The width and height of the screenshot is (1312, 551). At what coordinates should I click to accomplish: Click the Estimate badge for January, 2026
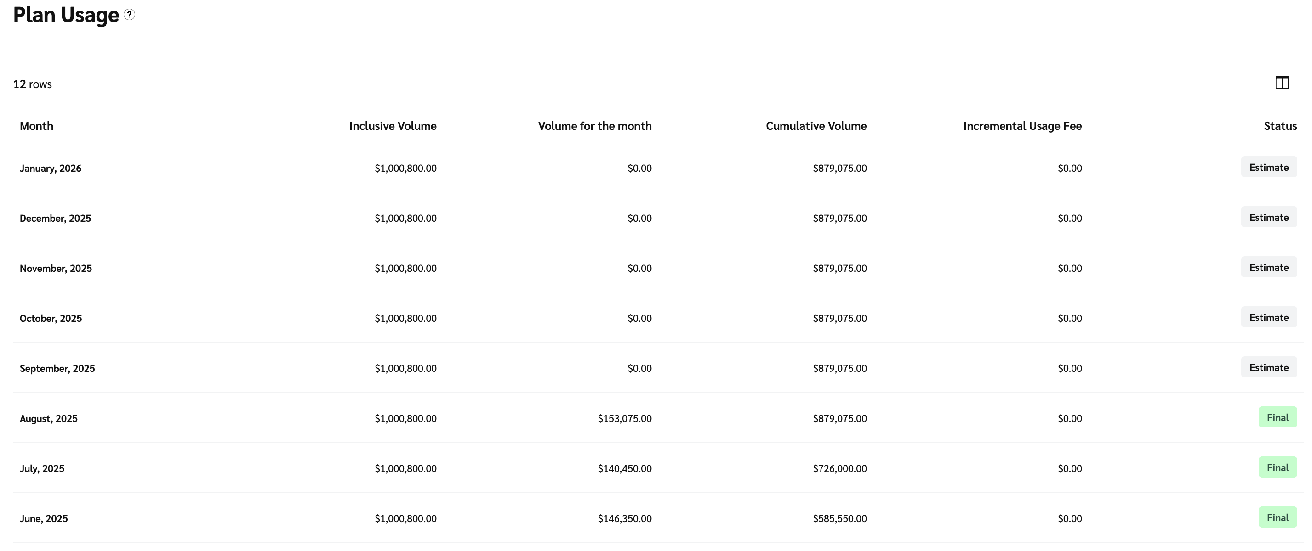point(1269,168)
